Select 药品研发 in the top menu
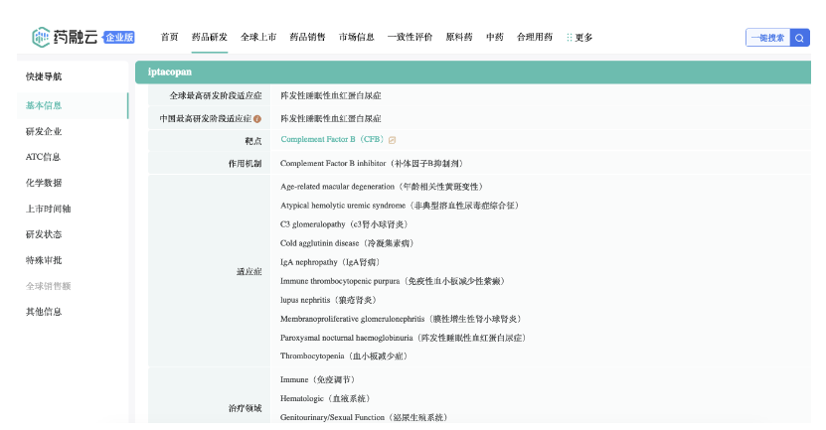Image resolution: width=826 pixels, height=430 pixels. (x=210, y=38)
